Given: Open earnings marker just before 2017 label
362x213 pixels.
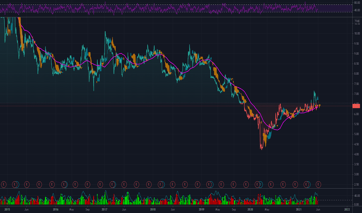Looking at the screenshot, I should point(100,184).
